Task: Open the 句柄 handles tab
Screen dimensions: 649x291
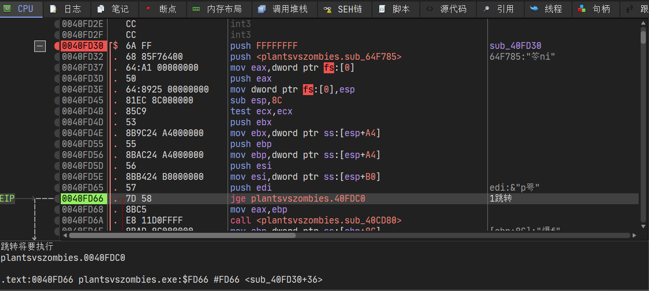Action: (595, 9)
